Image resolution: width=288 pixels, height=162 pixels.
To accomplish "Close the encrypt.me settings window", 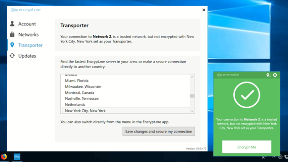I will (204, 10).
